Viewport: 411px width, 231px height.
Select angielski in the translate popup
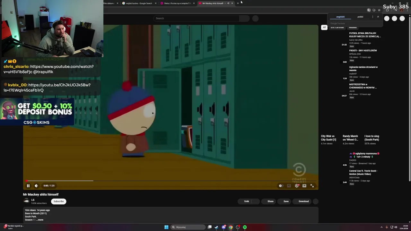point(340,17)
